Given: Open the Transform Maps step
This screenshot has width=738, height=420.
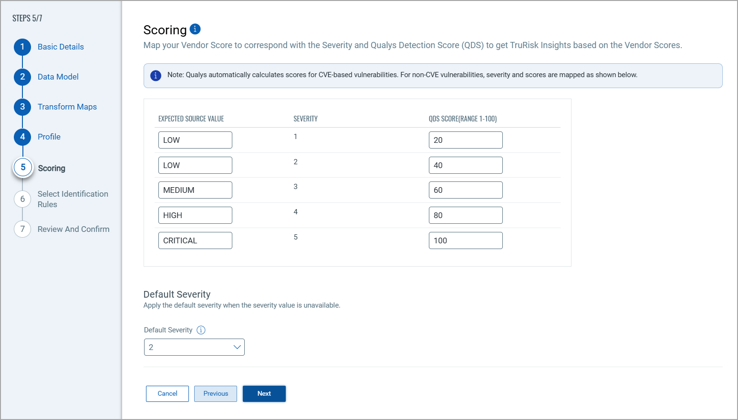Looking at the screenshot, I should tap(67, 107).
